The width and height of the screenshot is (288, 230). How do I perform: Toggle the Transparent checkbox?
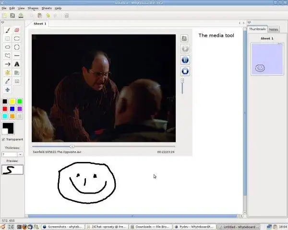pos(3,139)
